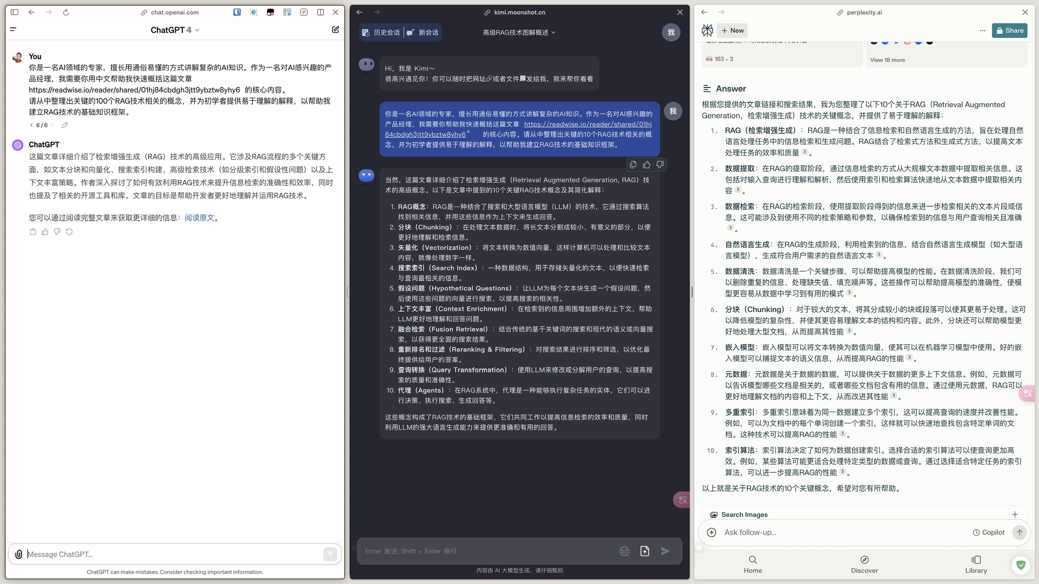Click the attach file paperclip in ChatGPT
1039x584 pixels.
tap(19, 554)
